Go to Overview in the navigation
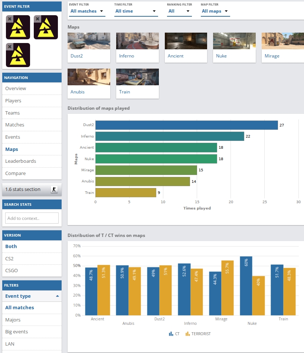Image resolution: width=304 pixels, height=353 pixels. coord(32,89)
